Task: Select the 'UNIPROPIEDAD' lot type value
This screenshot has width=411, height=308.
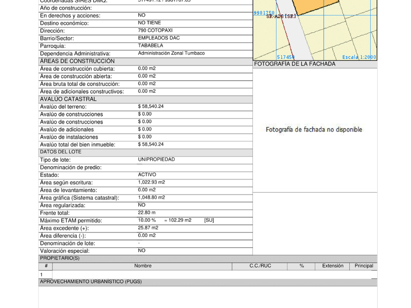Action: pos(156,159)
